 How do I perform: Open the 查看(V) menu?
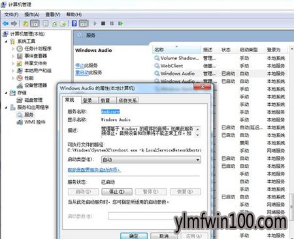click(53, 14)
